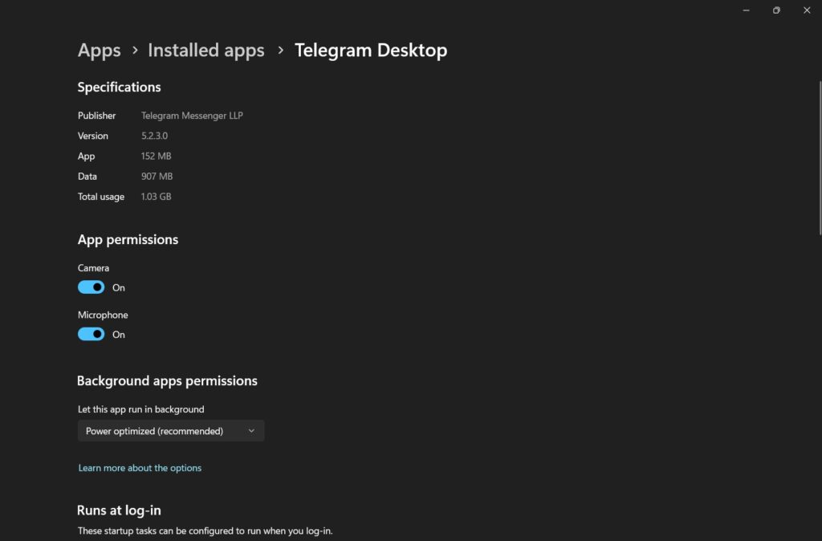
Task: Click the Background apps permissions heading
Action: click(167, 380)
